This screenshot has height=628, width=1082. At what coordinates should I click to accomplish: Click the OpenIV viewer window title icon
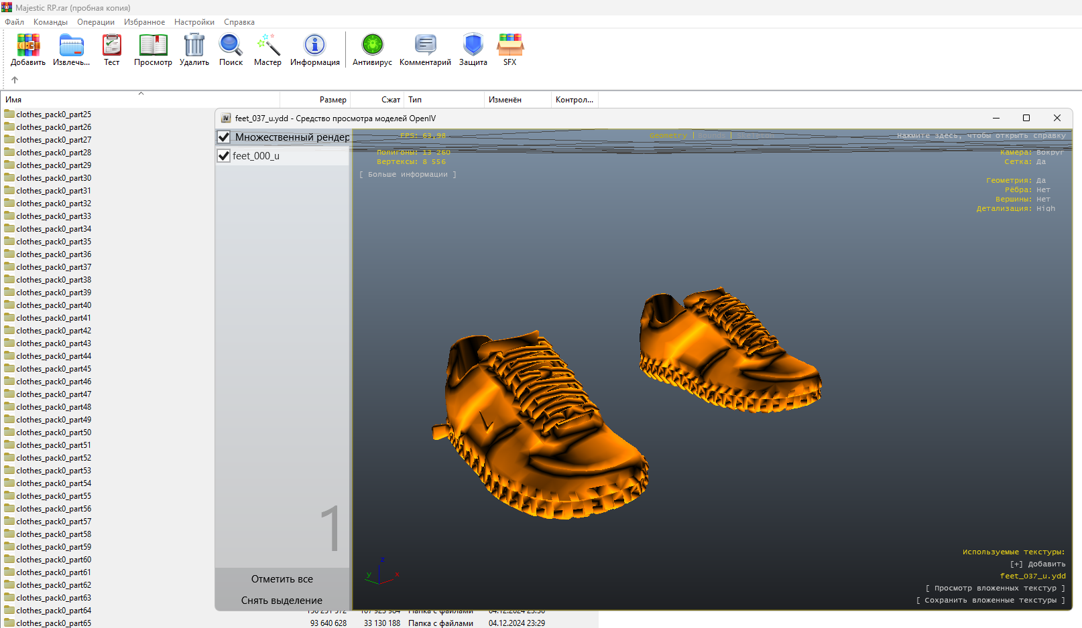pos(226,119)
